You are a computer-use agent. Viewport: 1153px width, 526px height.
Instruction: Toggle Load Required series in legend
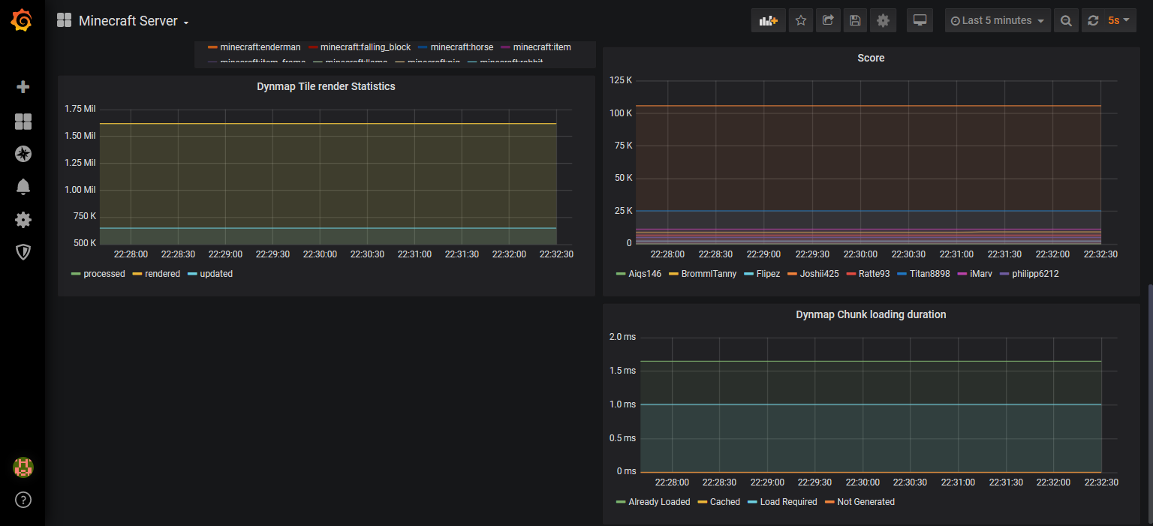coord(788,502)
